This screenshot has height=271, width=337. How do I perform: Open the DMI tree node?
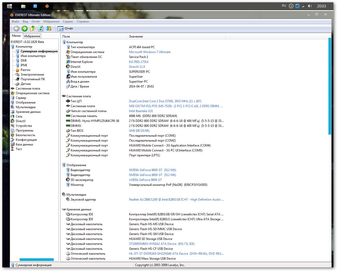point(24,61)
